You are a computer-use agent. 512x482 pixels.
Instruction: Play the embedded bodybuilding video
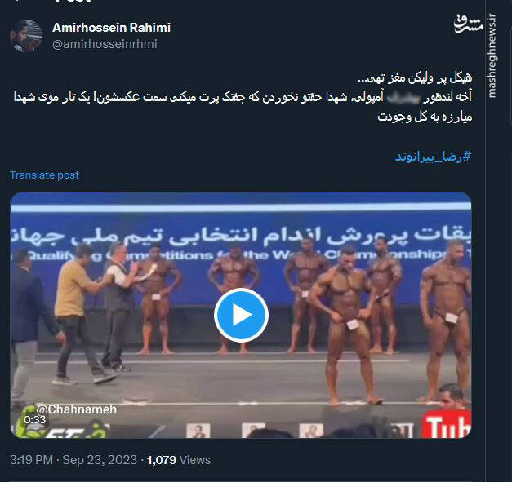241,315
